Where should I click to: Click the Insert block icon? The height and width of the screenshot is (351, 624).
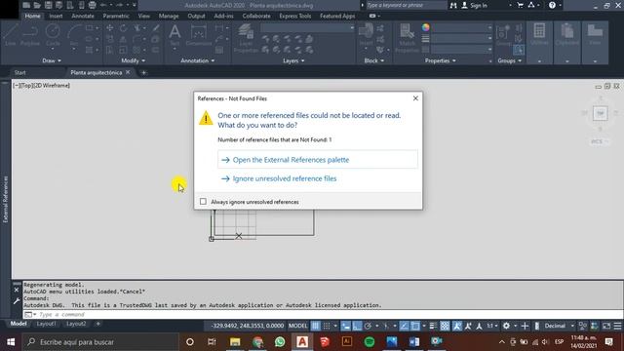[366, 34]
